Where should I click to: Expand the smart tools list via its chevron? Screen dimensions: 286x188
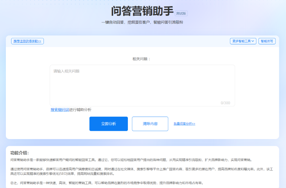point(253,41)
